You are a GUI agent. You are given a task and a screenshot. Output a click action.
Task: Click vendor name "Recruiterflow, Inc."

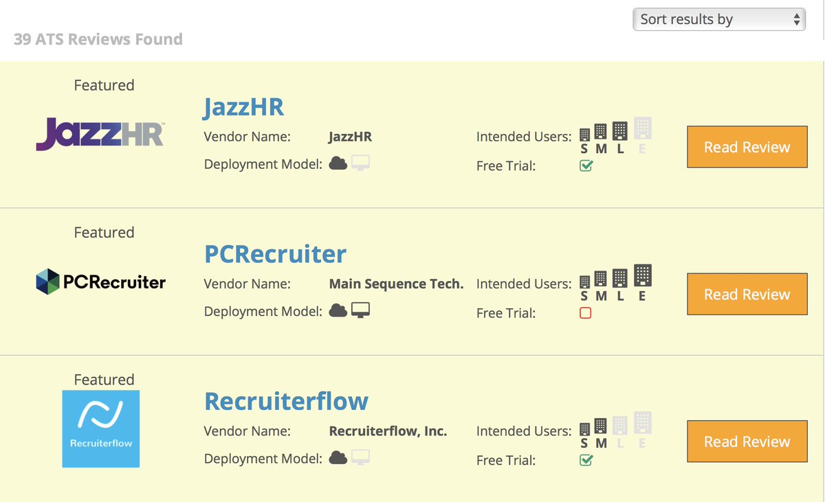(388, 431)
